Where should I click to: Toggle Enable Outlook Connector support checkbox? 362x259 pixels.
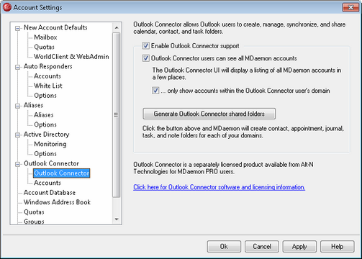(x=146, y=45)
